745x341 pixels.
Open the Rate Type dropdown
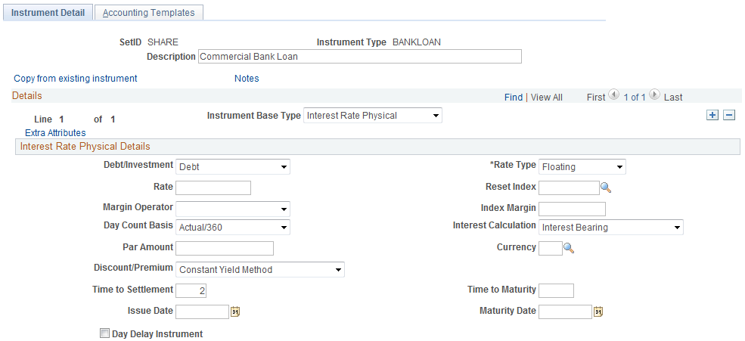click(582, 167)
